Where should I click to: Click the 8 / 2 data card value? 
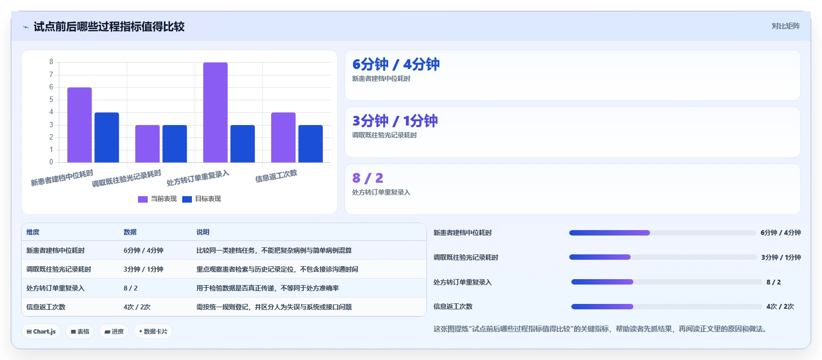368,178
